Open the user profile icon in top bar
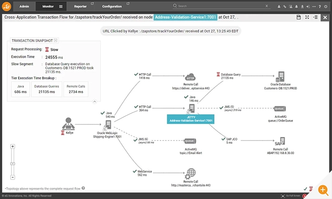Image resolution: width=332 pixels, height=199 pixels. (279, 7)
